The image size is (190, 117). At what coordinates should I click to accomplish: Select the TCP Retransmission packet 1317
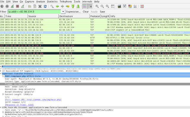tap(95, 45)
